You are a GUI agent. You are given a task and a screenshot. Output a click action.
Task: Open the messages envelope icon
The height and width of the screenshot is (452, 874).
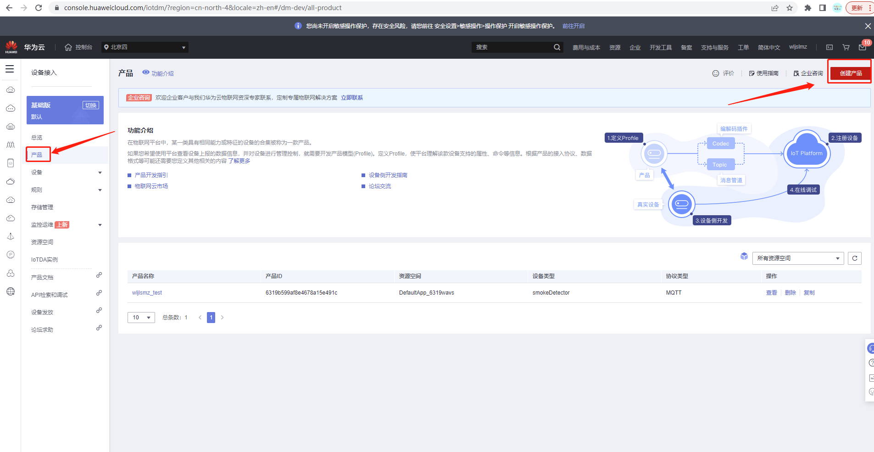(863, 47)
